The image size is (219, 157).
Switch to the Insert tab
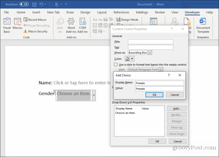point(36,12)
